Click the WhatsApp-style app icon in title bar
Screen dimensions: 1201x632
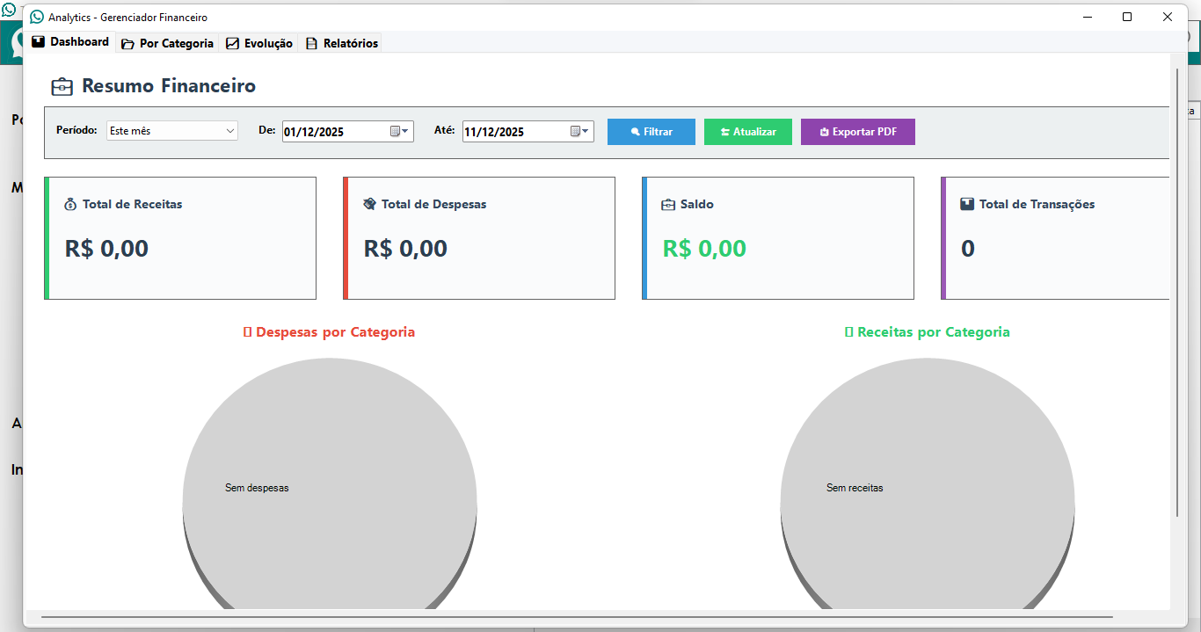coord(37,17)
